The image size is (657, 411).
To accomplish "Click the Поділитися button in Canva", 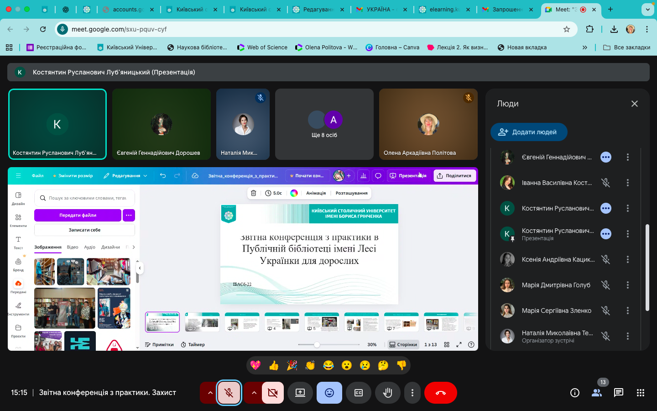I will pos(454,176).
